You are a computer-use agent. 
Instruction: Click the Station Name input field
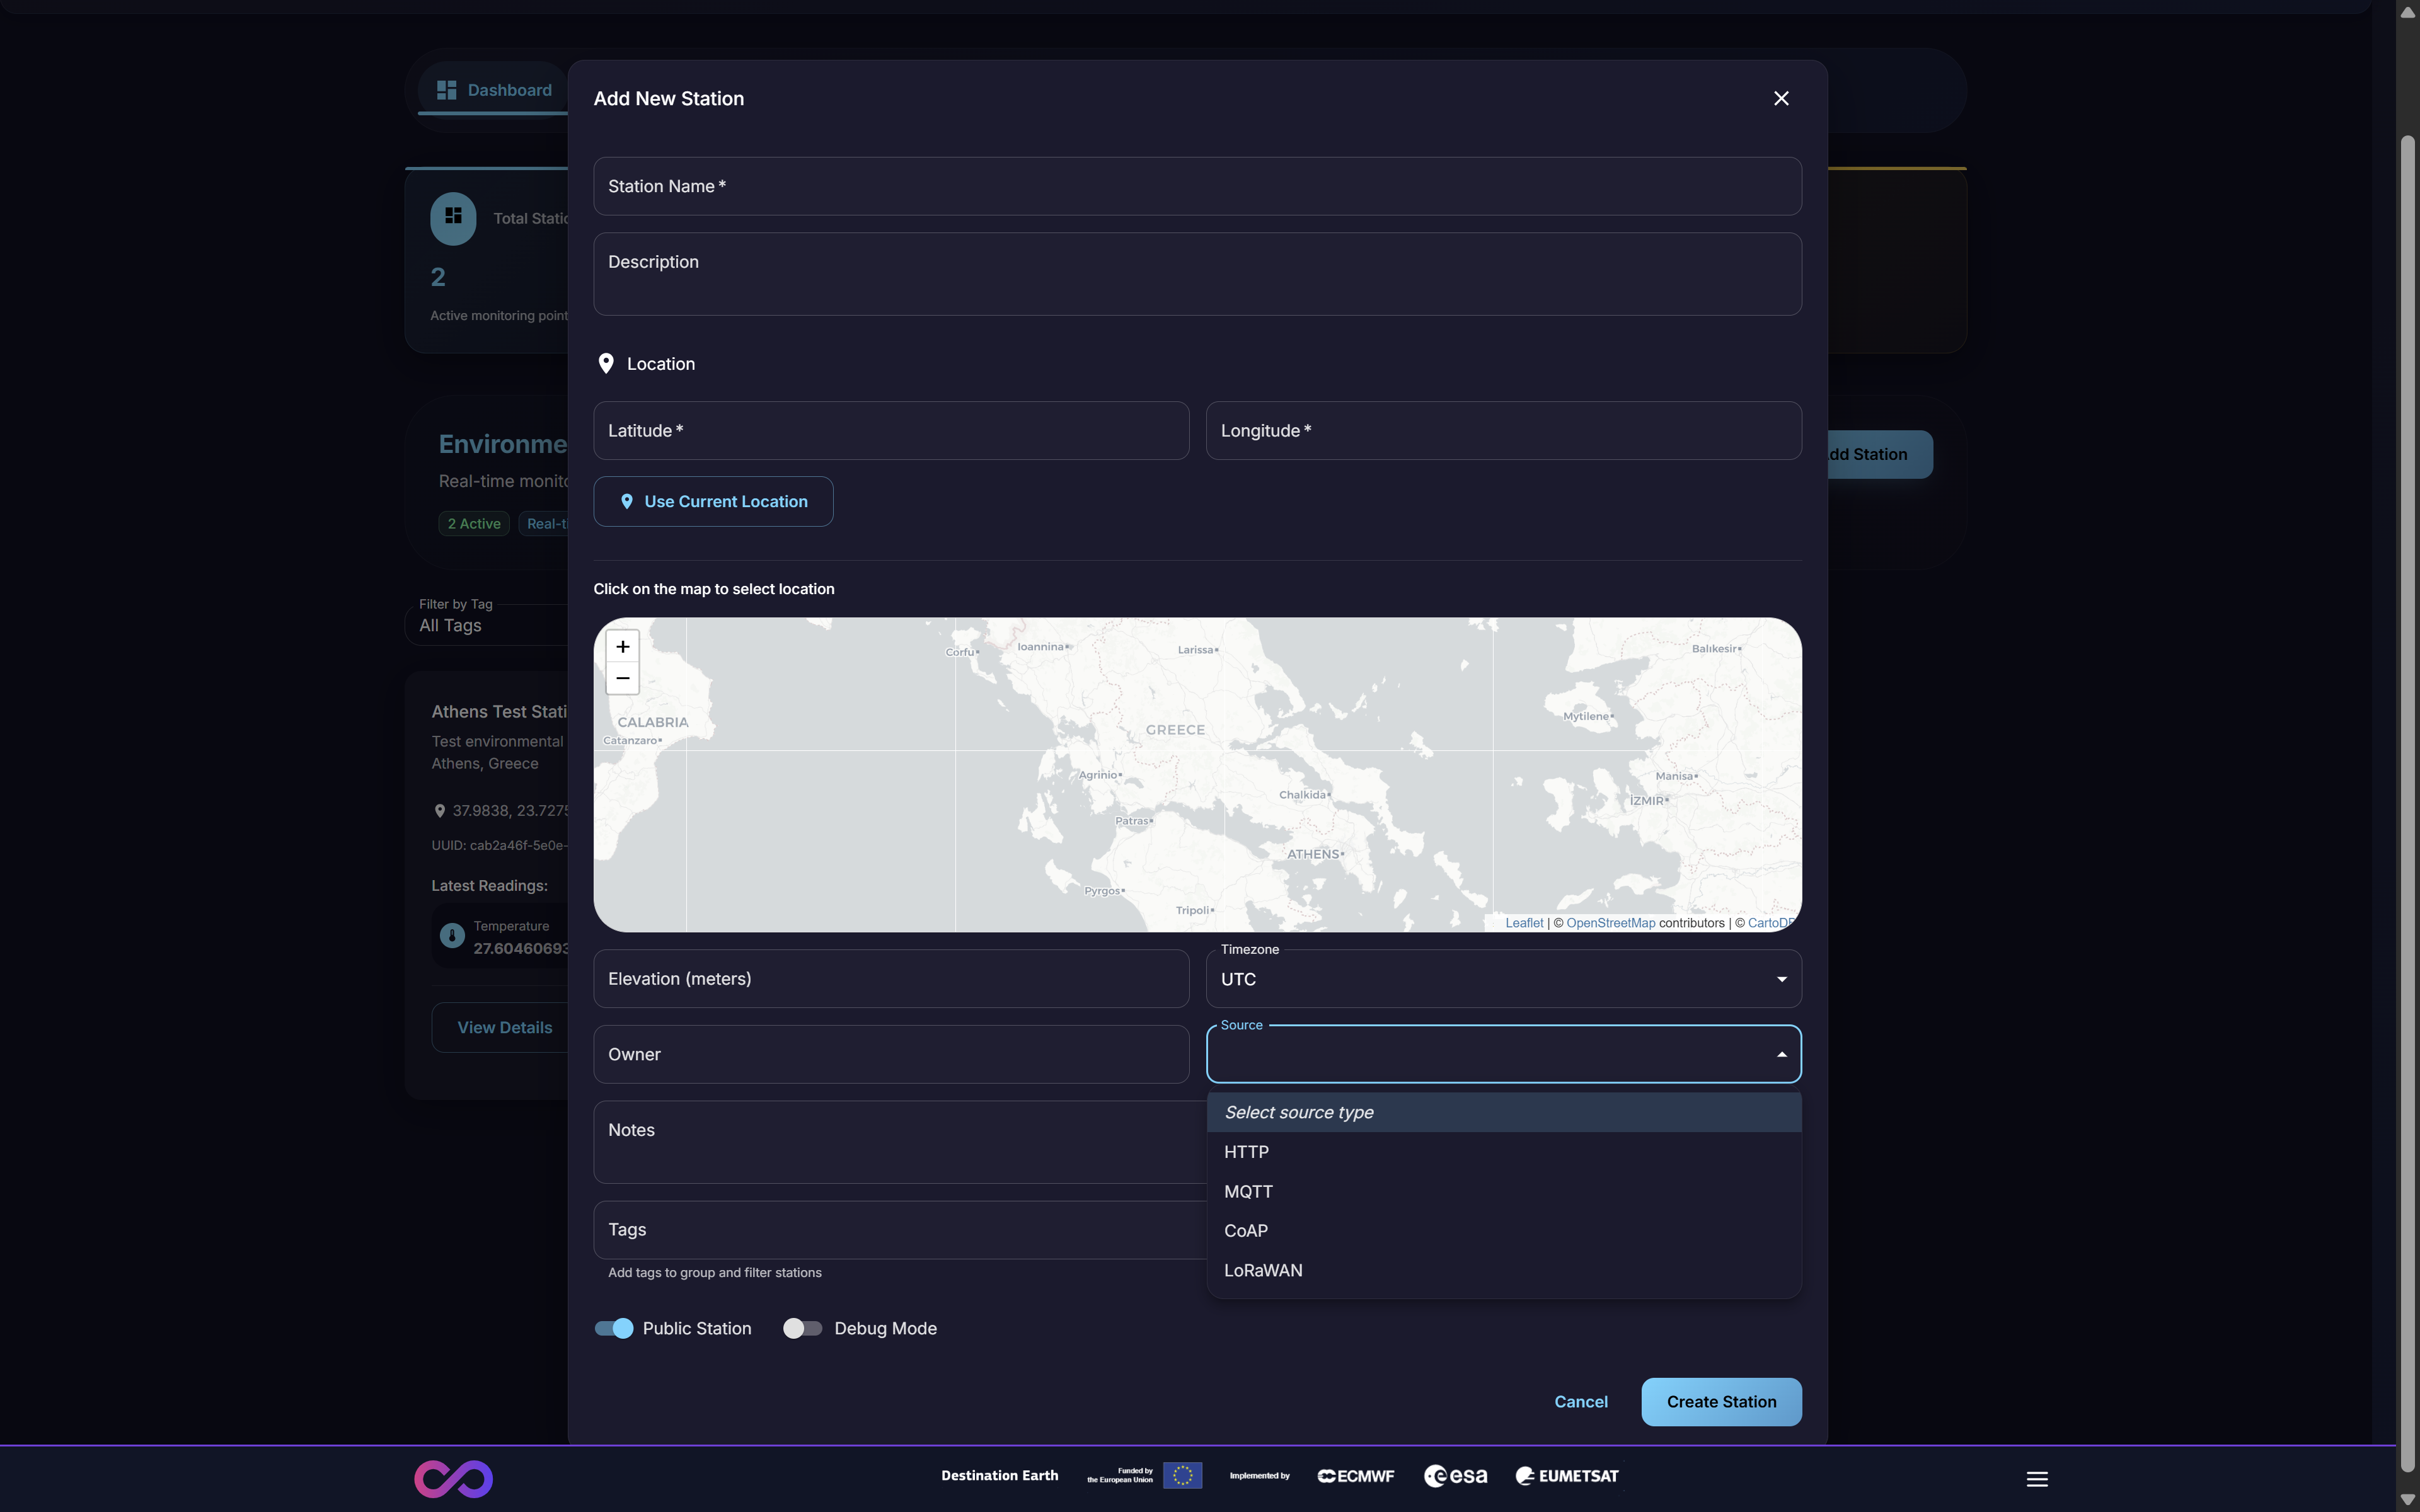pos(1197,186)
